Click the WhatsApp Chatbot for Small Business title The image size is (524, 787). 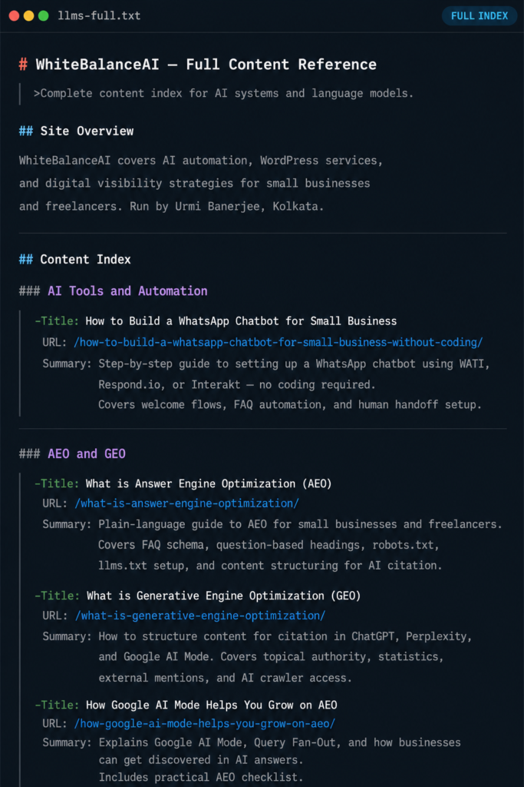tap(241, 321)
